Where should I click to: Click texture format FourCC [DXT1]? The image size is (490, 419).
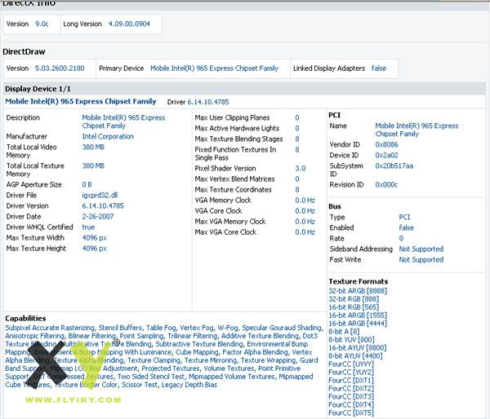[351, 381]
